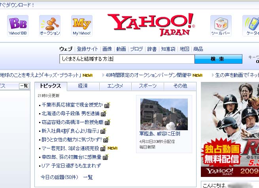
Task: Click the Yahoo! Japan logo
Action: tap(151, 25)
